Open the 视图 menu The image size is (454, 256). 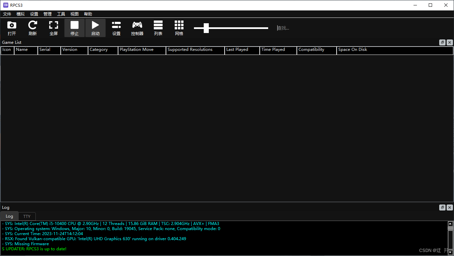(x=75, y=14)
